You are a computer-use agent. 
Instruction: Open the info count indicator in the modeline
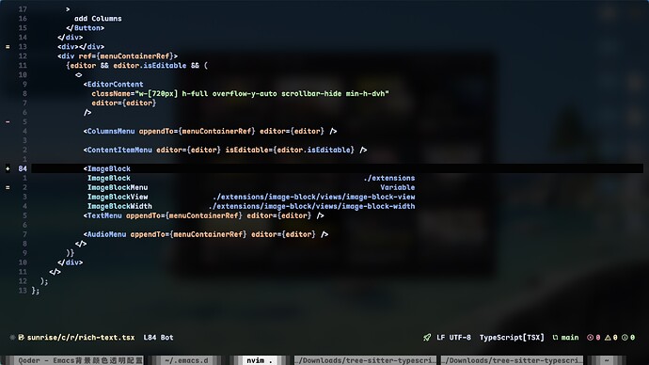click(628, 338)
